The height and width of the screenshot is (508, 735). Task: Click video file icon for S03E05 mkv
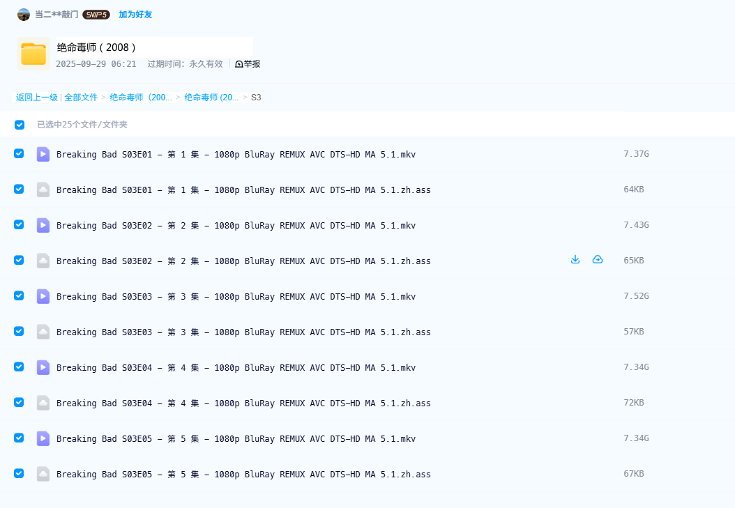[x=43, y=439]
